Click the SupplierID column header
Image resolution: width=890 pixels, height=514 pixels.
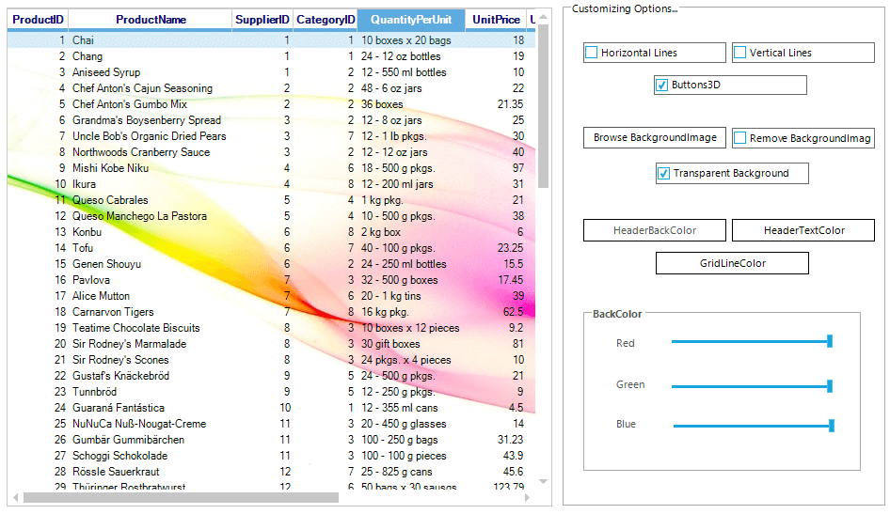(262, 20)
